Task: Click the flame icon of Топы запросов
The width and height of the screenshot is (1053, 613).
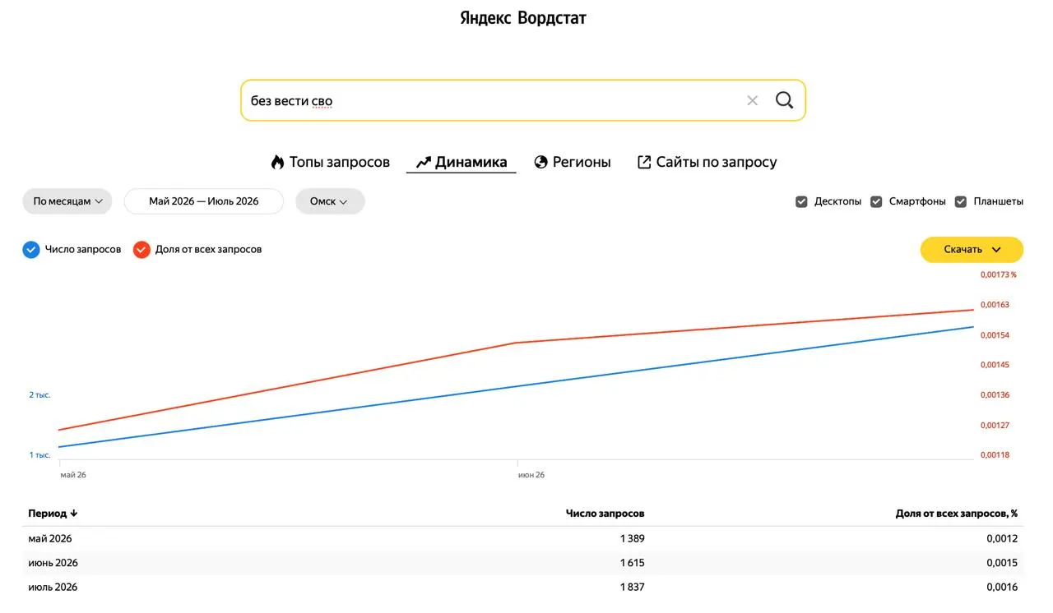Action: coord(277,162)
